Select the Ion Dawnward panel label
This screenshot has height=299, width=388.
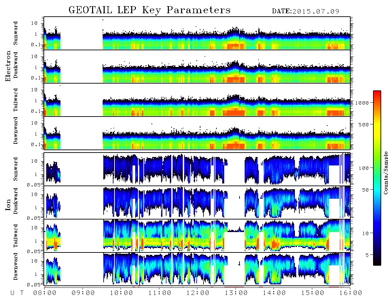[x=15, y=266]
